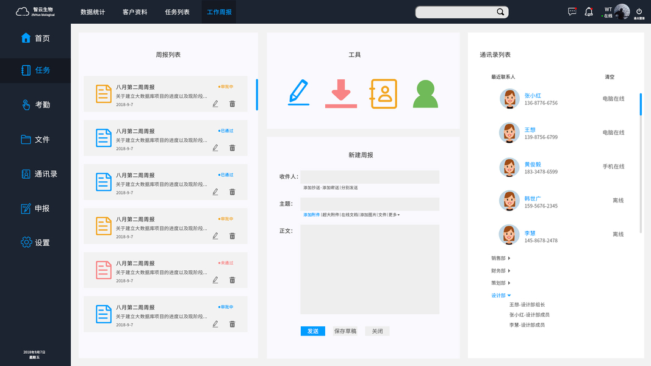Image resolution: width=651 pixels, height=366 pixels.
Task: Open 设置 settings in sidebar
Action: click(x=35, y=242)
